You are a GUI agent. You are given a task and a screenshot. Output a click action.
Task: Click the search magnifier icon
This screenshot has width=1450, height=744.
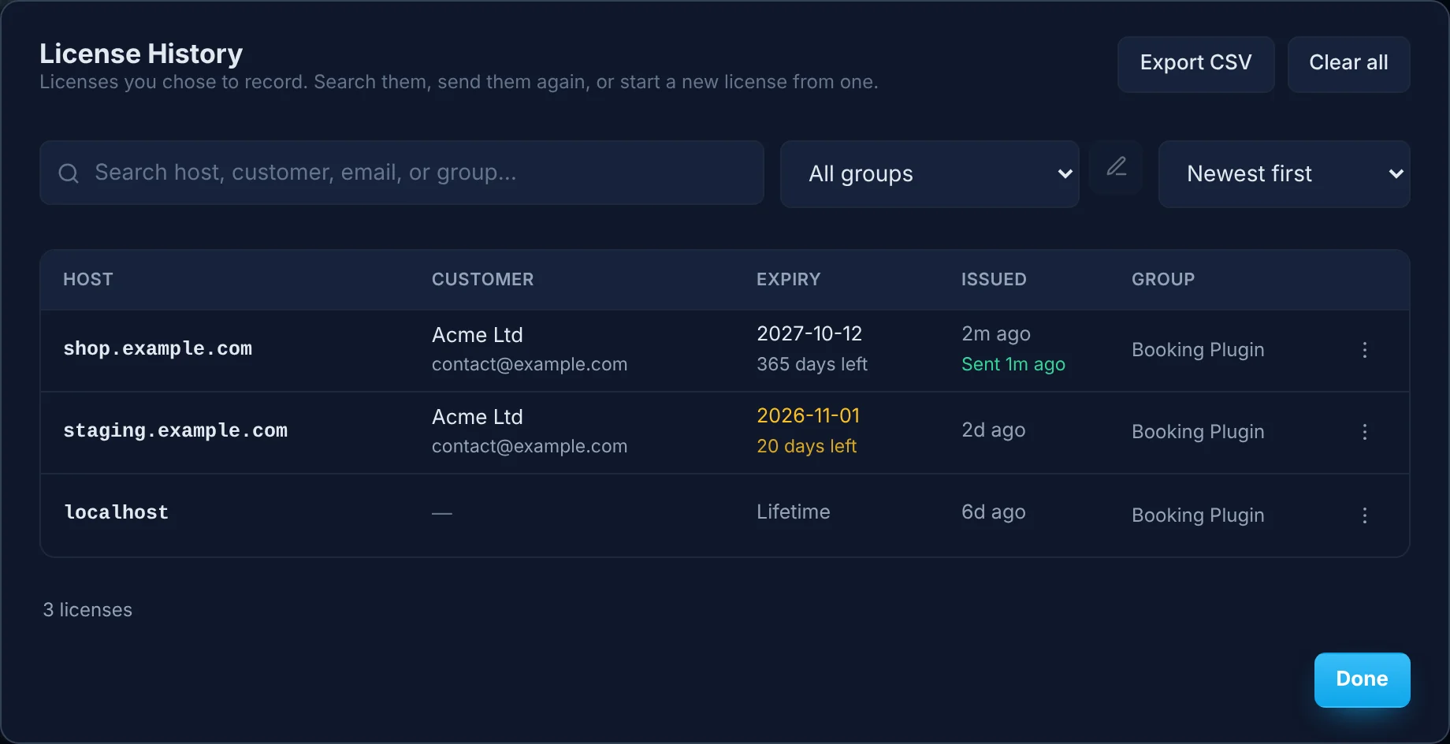(x=69, y=173)
